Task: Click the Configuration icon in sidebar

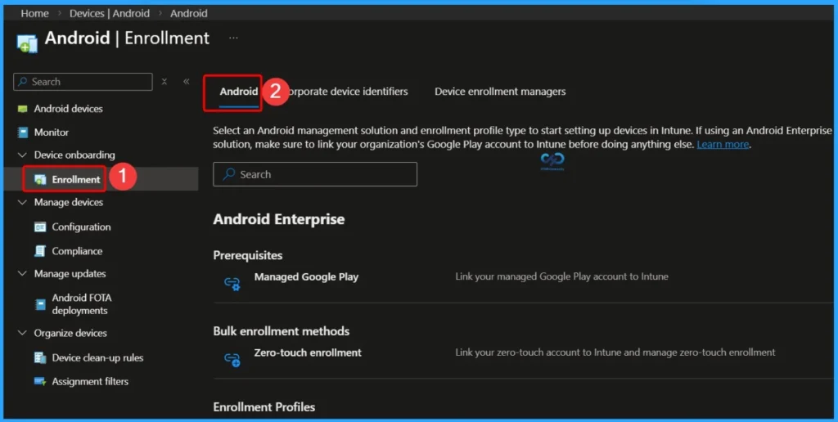Action: tap(40, 227)
